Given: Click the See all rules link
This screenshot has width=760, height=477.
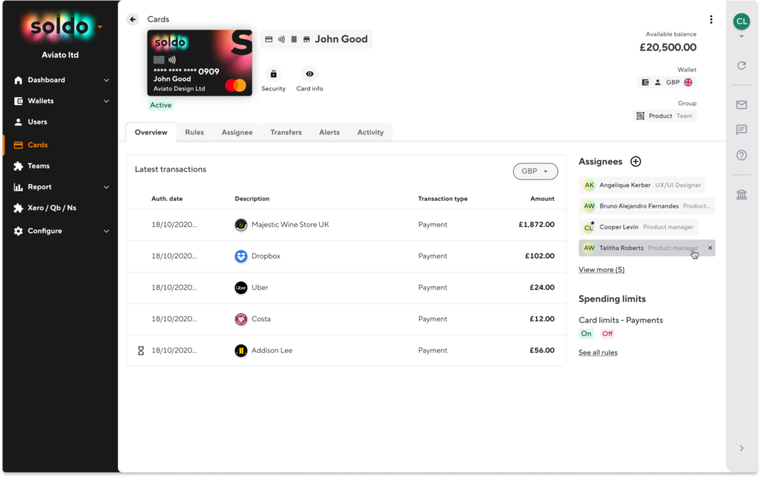Looking at the screenshot, I should click(597, 352).
